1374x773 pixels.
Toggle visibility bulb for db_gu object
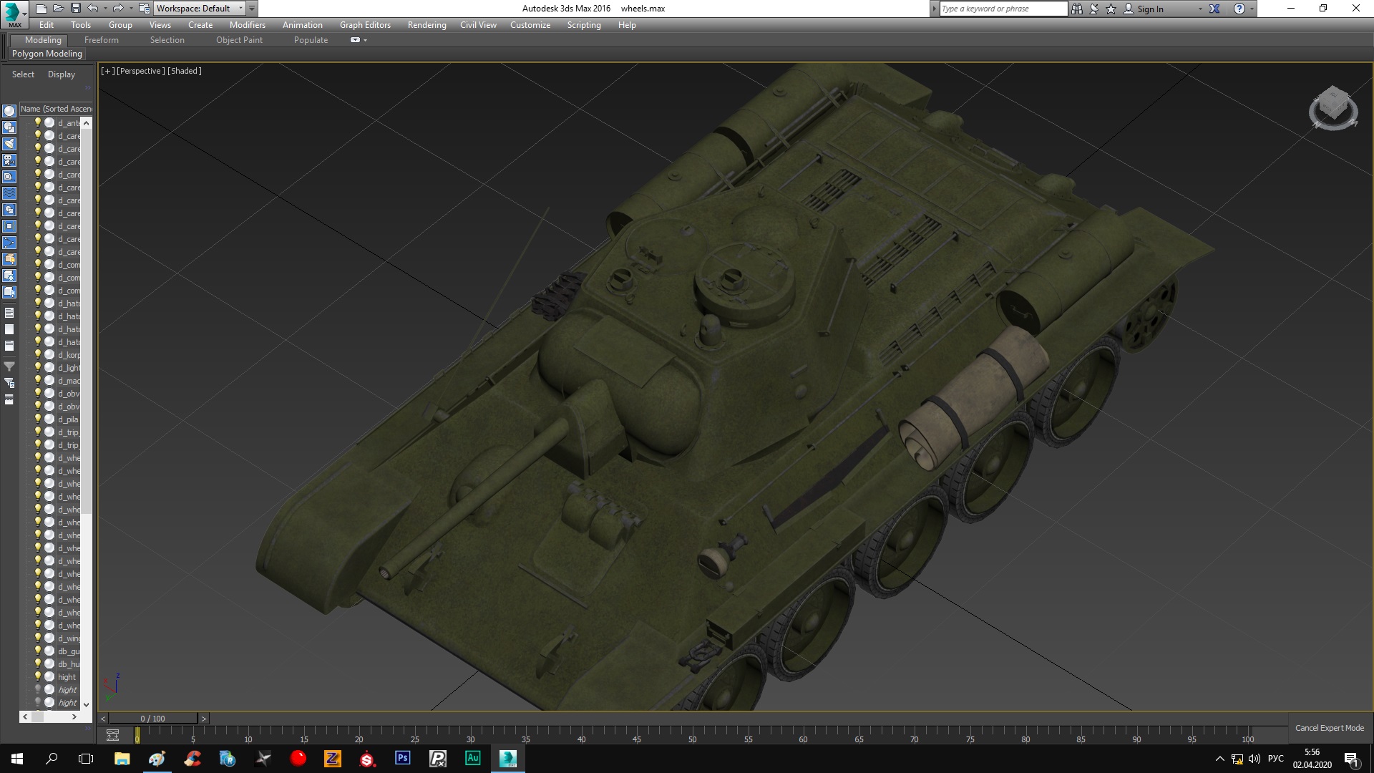click(x=38, y=651)
